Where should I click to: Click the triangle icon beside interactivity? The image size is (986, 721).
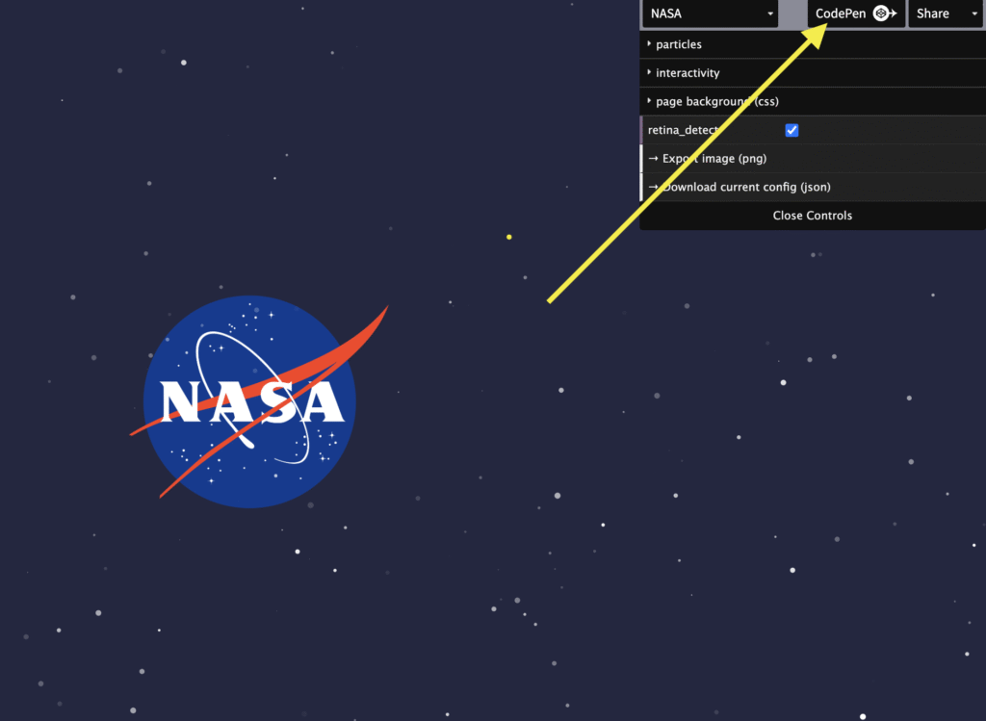point(649,73)
